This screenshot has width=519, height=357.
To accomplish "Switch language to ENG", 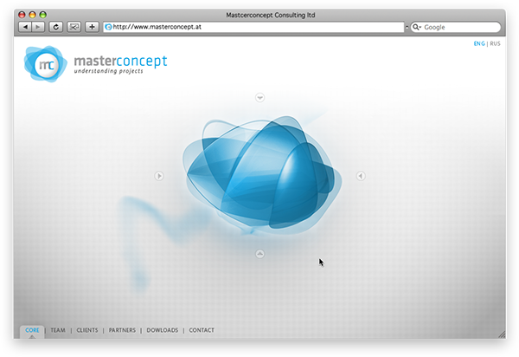I will pos(479,43).
